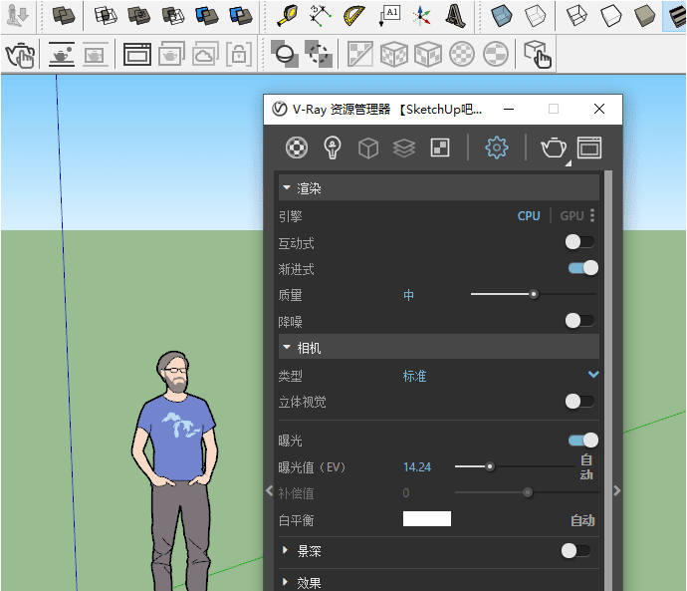Select the Axes tool

[x=421, y=16]
